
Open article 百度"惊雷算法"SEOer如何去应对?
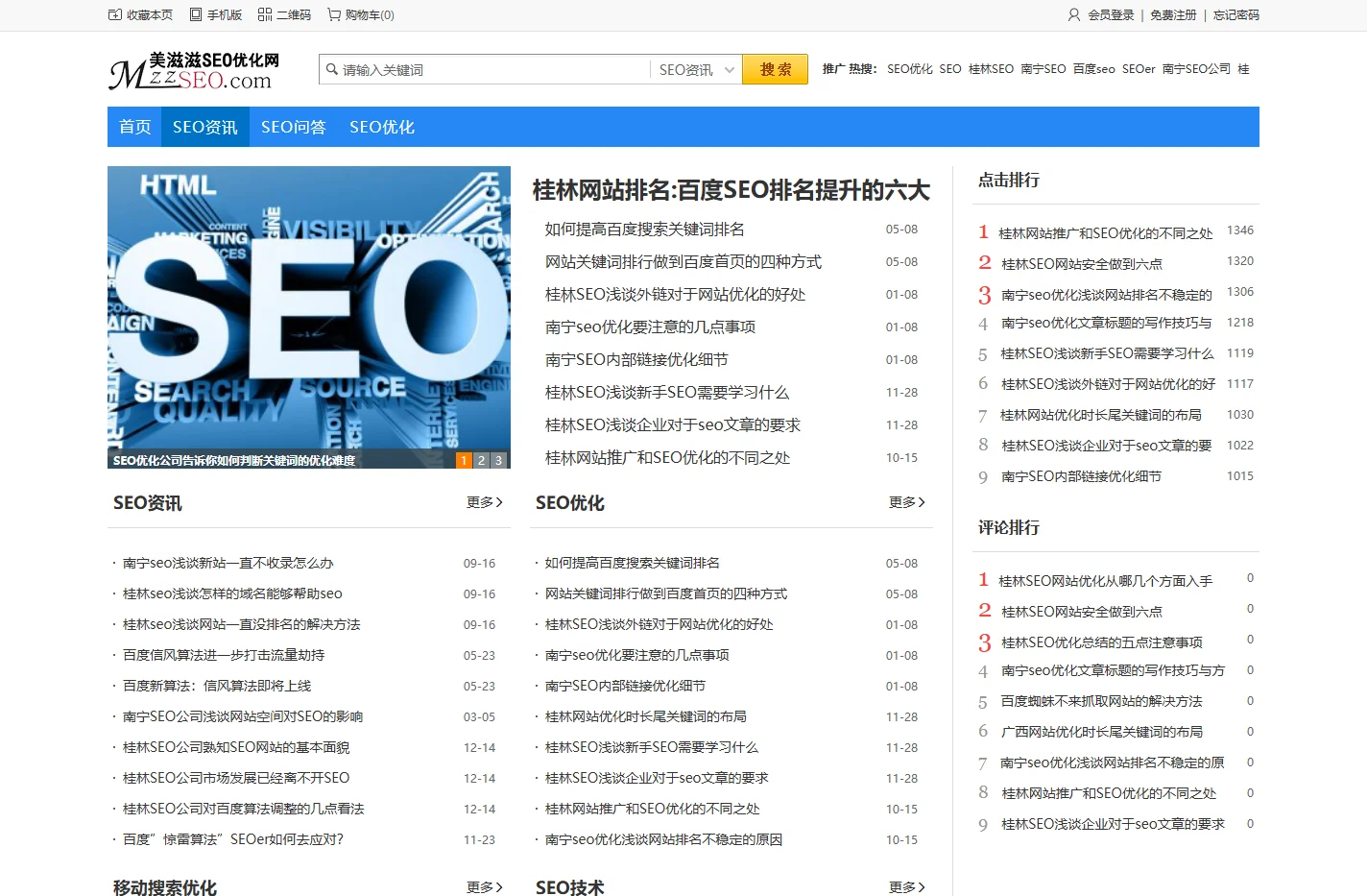pyautogui.click(x=233, y=840)
